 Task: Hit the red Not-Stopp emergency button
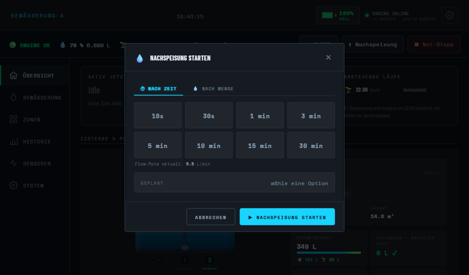point(434,44)
